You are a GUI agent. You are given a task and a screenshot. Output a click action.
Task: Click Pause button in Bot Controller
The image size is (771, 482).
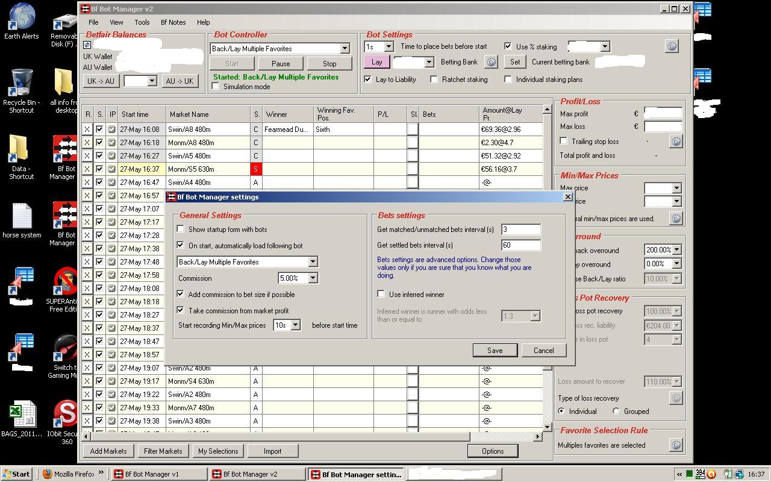click(x=281, y=63)
